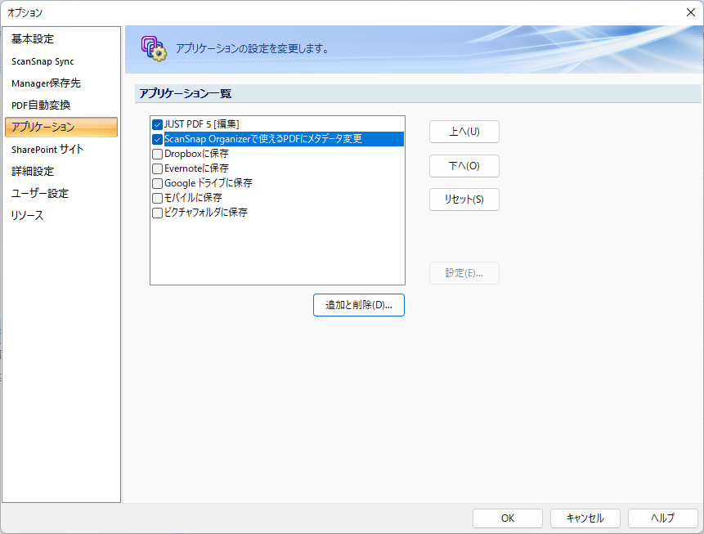Click the application settings gear icon
This screenshot has height=534, width=704.
coord(154,48)
